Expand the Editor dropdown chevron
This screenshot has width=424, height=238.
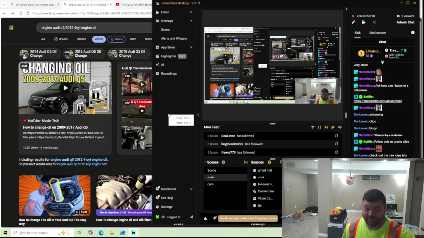coord(191,12)
